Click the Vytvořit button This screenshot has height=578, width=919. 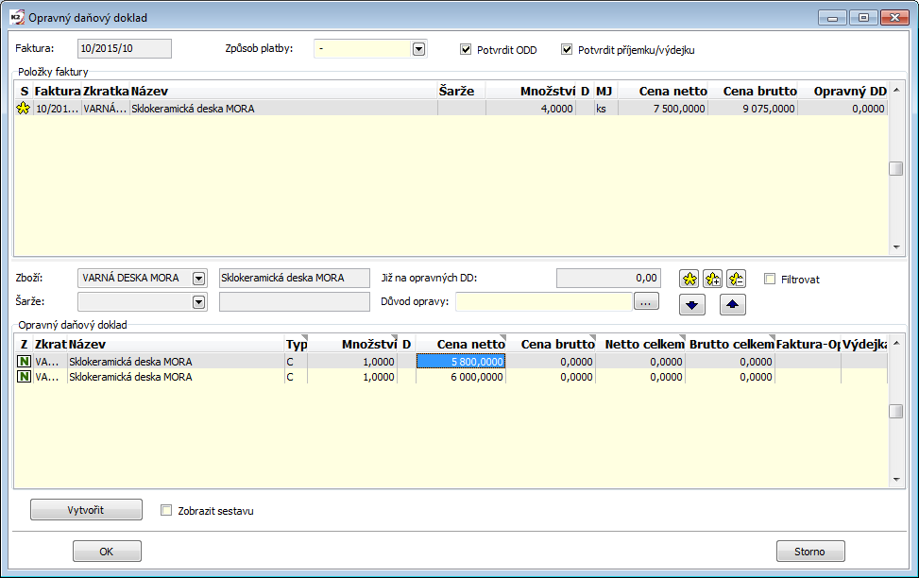pos(86,510)
